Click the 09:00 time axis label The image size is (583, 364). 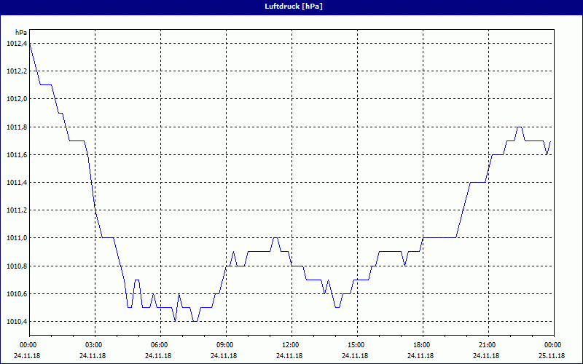225,345
